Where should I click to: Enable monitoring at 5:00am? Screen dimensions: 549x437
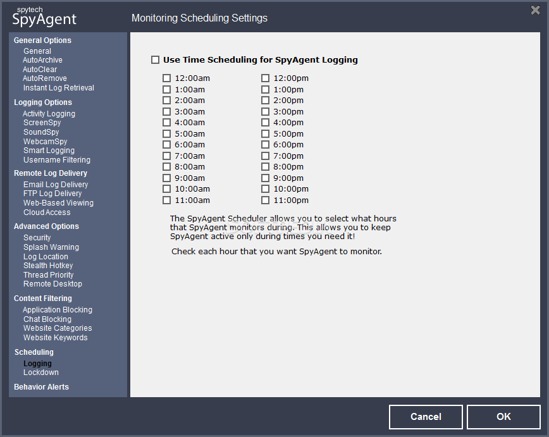pos(167,134)
